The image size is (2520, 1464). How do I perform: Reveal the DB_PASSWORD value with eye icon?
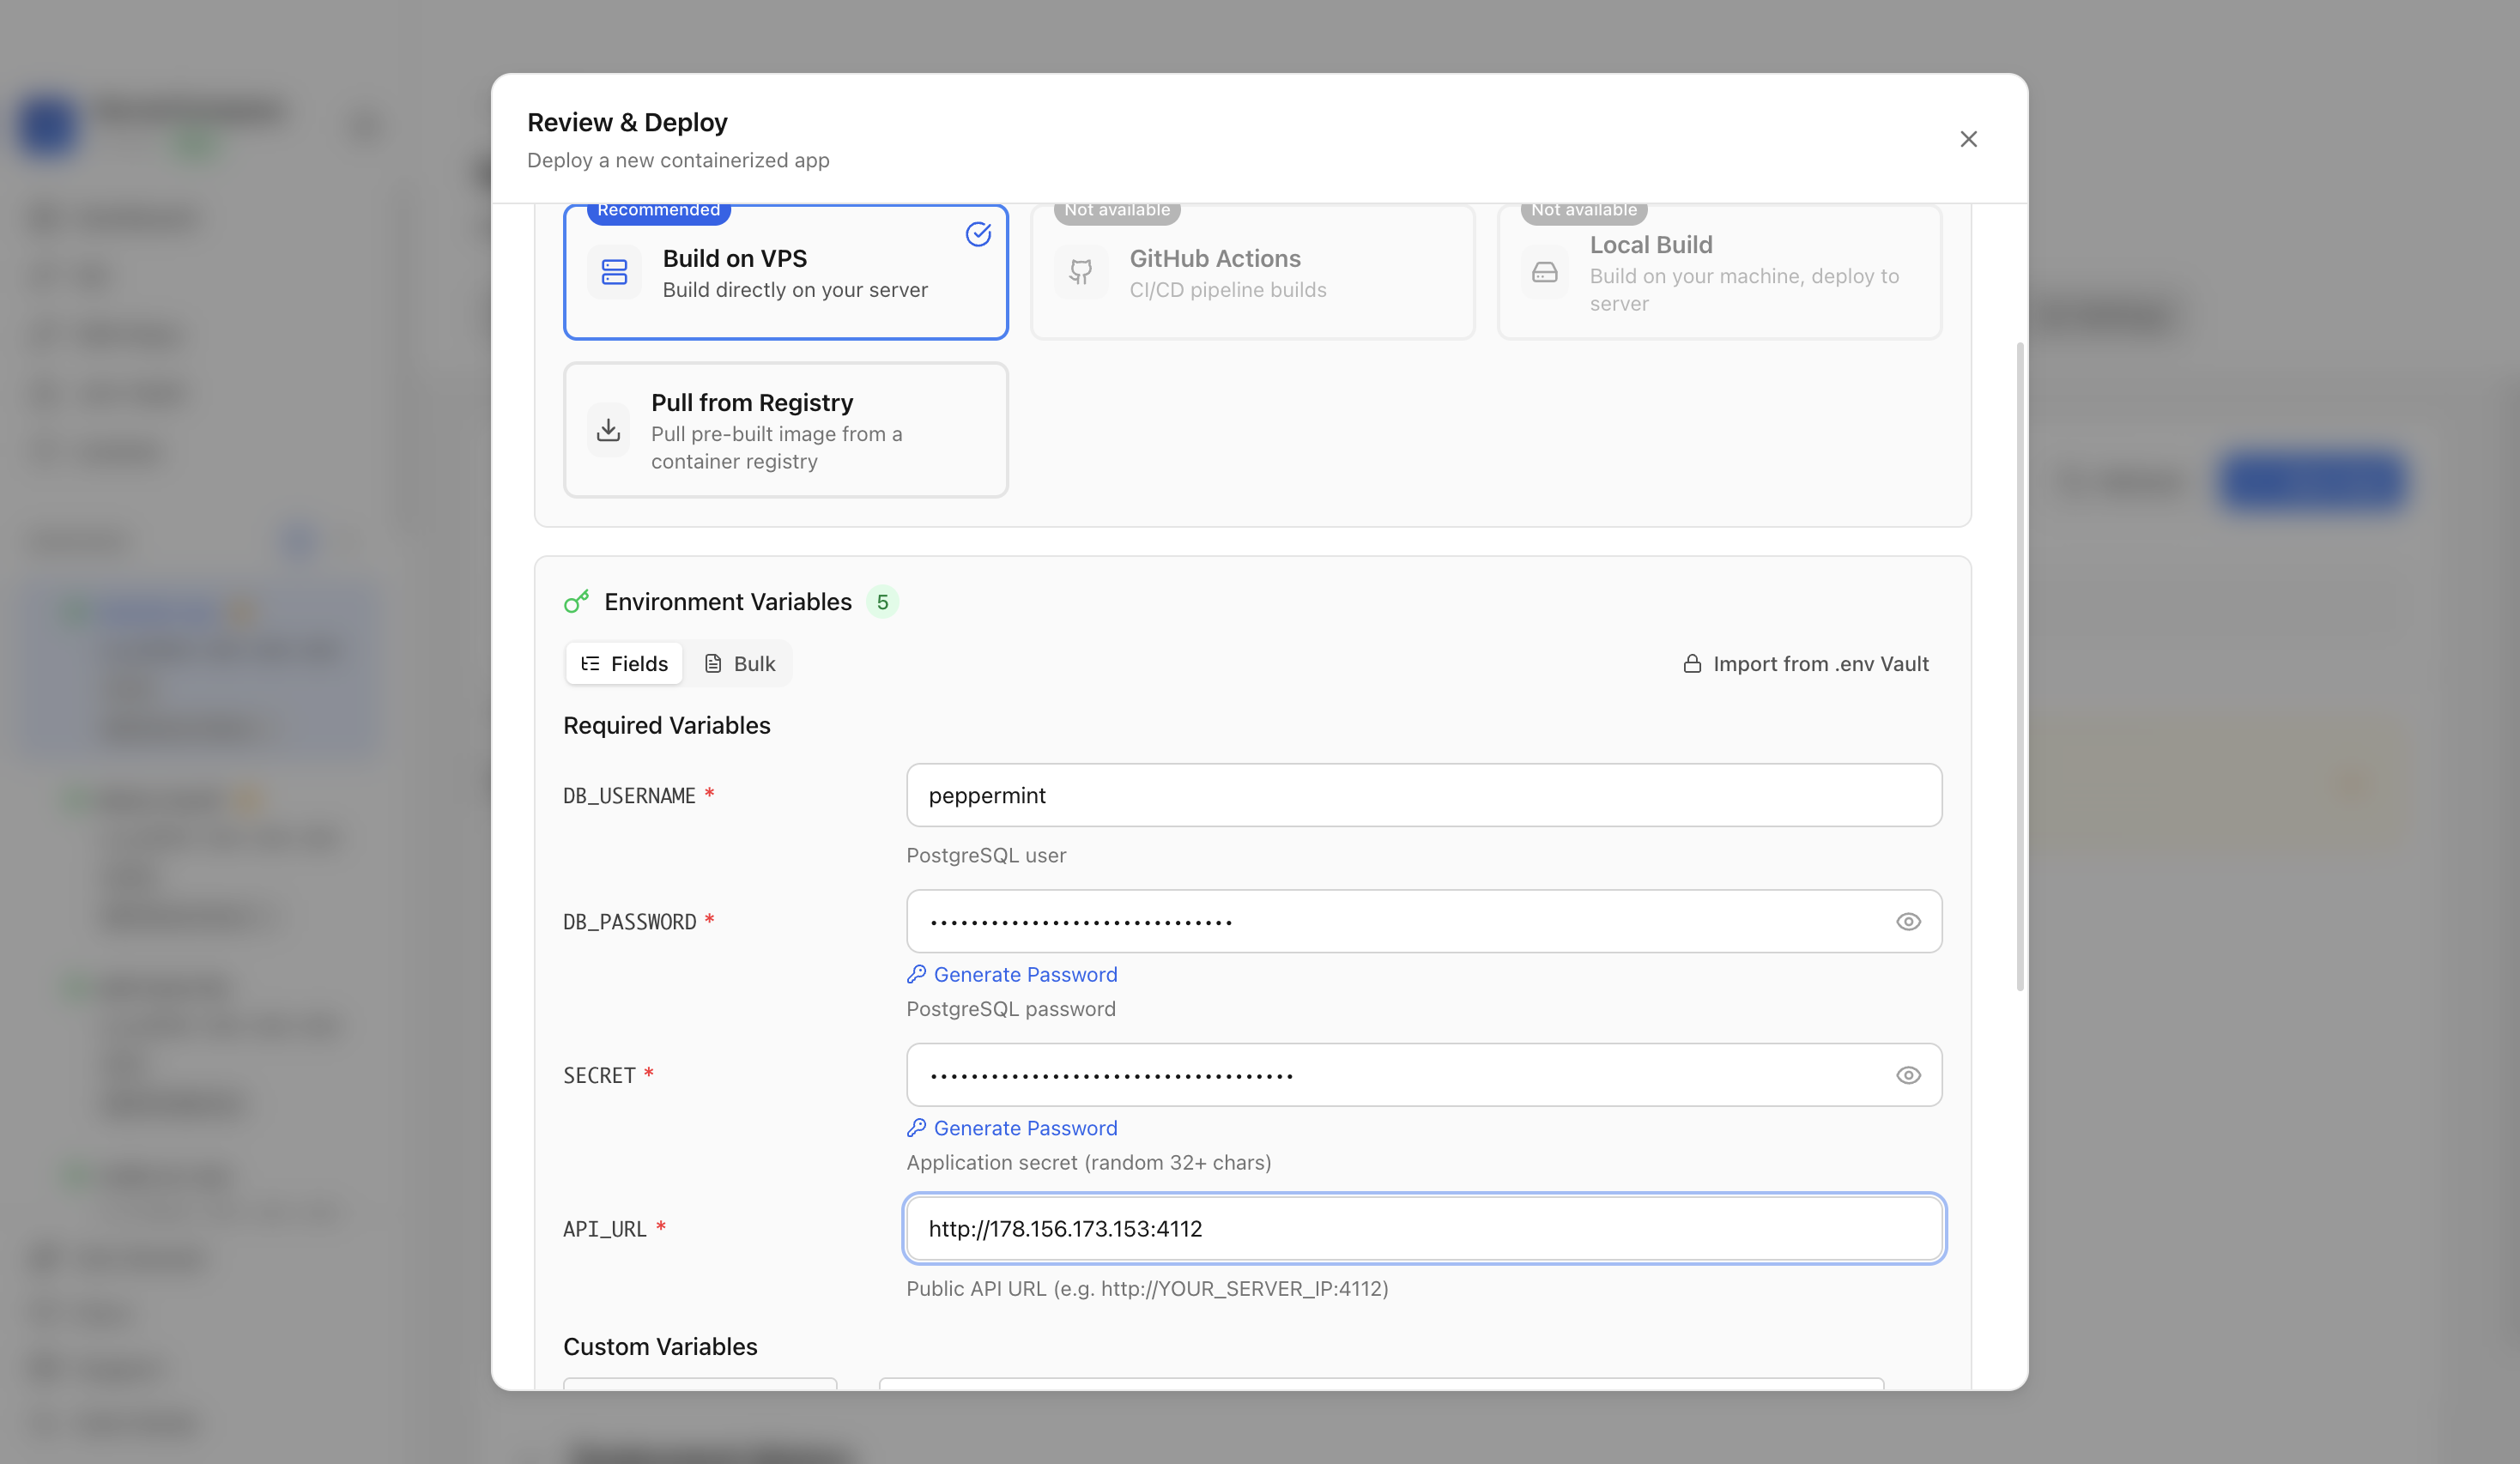point(1908,922)
